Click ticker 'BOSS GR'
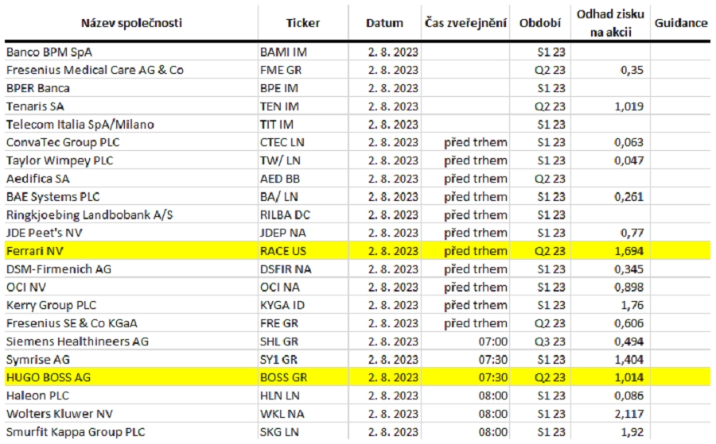716x444 pixels. 283,378
